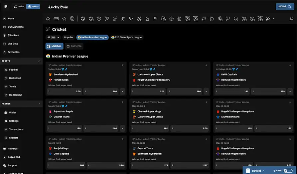Select the basketball icon in sports toolbar
Image resolution: width=297 pixels, height=174 pixels.
coord(99,19)
